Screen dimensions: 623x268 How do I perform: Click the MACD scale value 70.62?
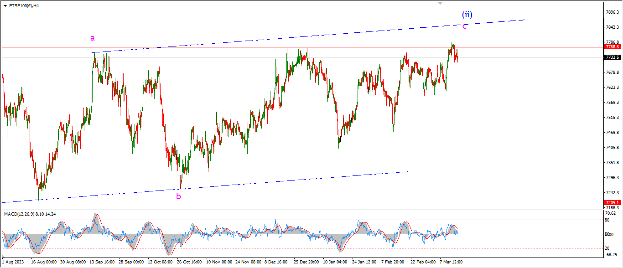coord(611,213)
